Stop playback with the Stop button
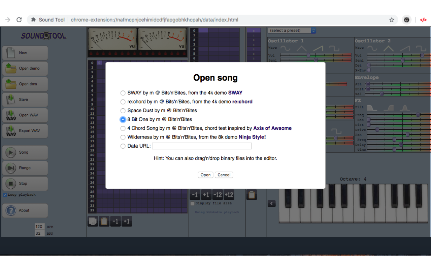 25,184
